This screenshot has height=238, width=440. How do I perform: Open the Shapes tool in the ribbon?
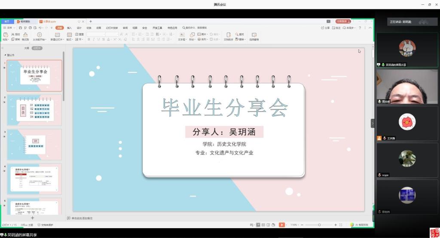tap(192, 35)
